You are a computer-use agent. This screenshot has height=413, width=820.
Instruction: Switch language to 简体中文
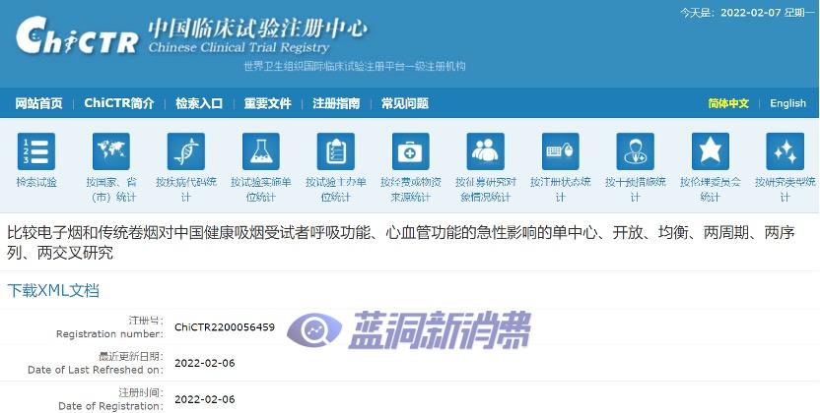click(728, 103)
